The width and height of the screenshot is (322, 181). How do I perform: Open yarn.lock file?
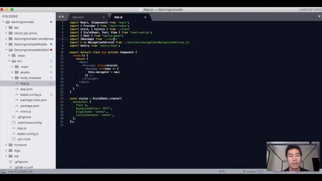point(24,139)
